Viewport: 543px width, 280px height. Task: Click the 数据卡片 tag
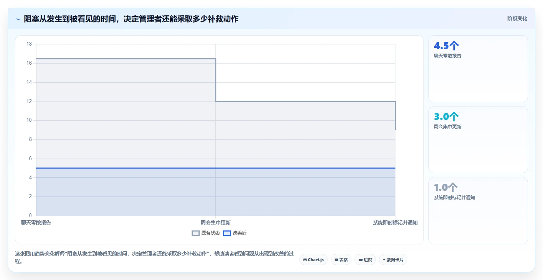click(x=393, y=260)
